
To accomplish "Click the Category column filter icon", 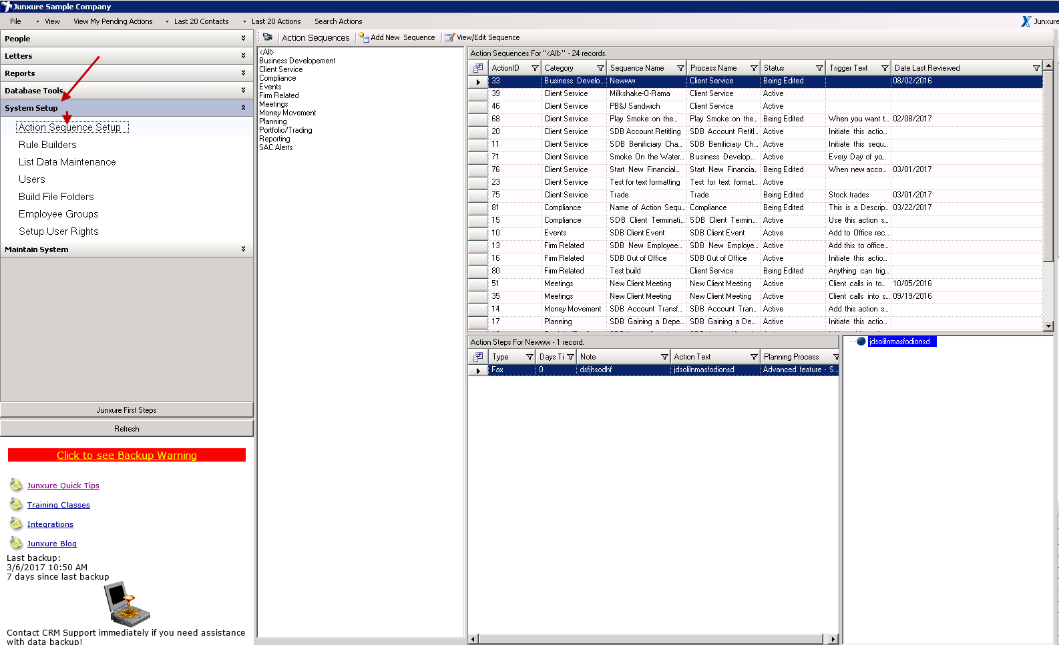I will tap(600, 68).
